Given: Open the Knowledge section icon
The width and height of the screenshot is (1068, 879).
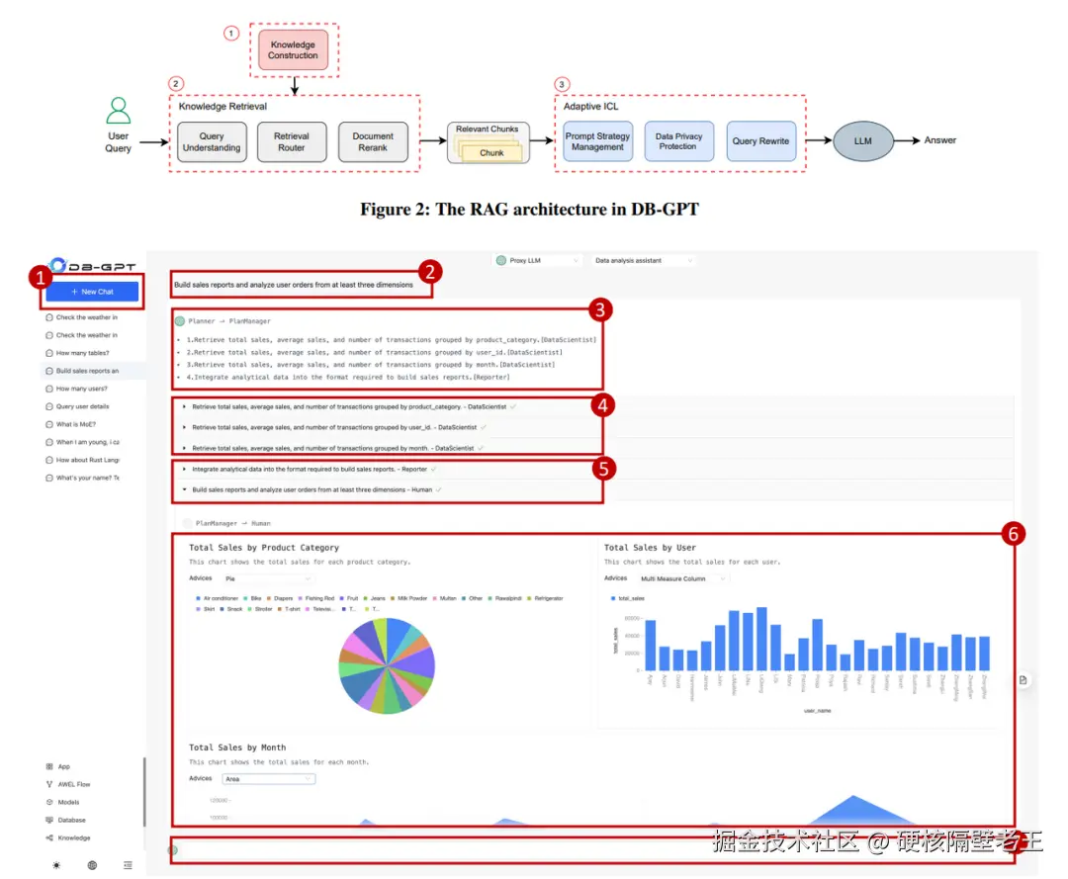Looking at the screenshot, I should point(49,838).
